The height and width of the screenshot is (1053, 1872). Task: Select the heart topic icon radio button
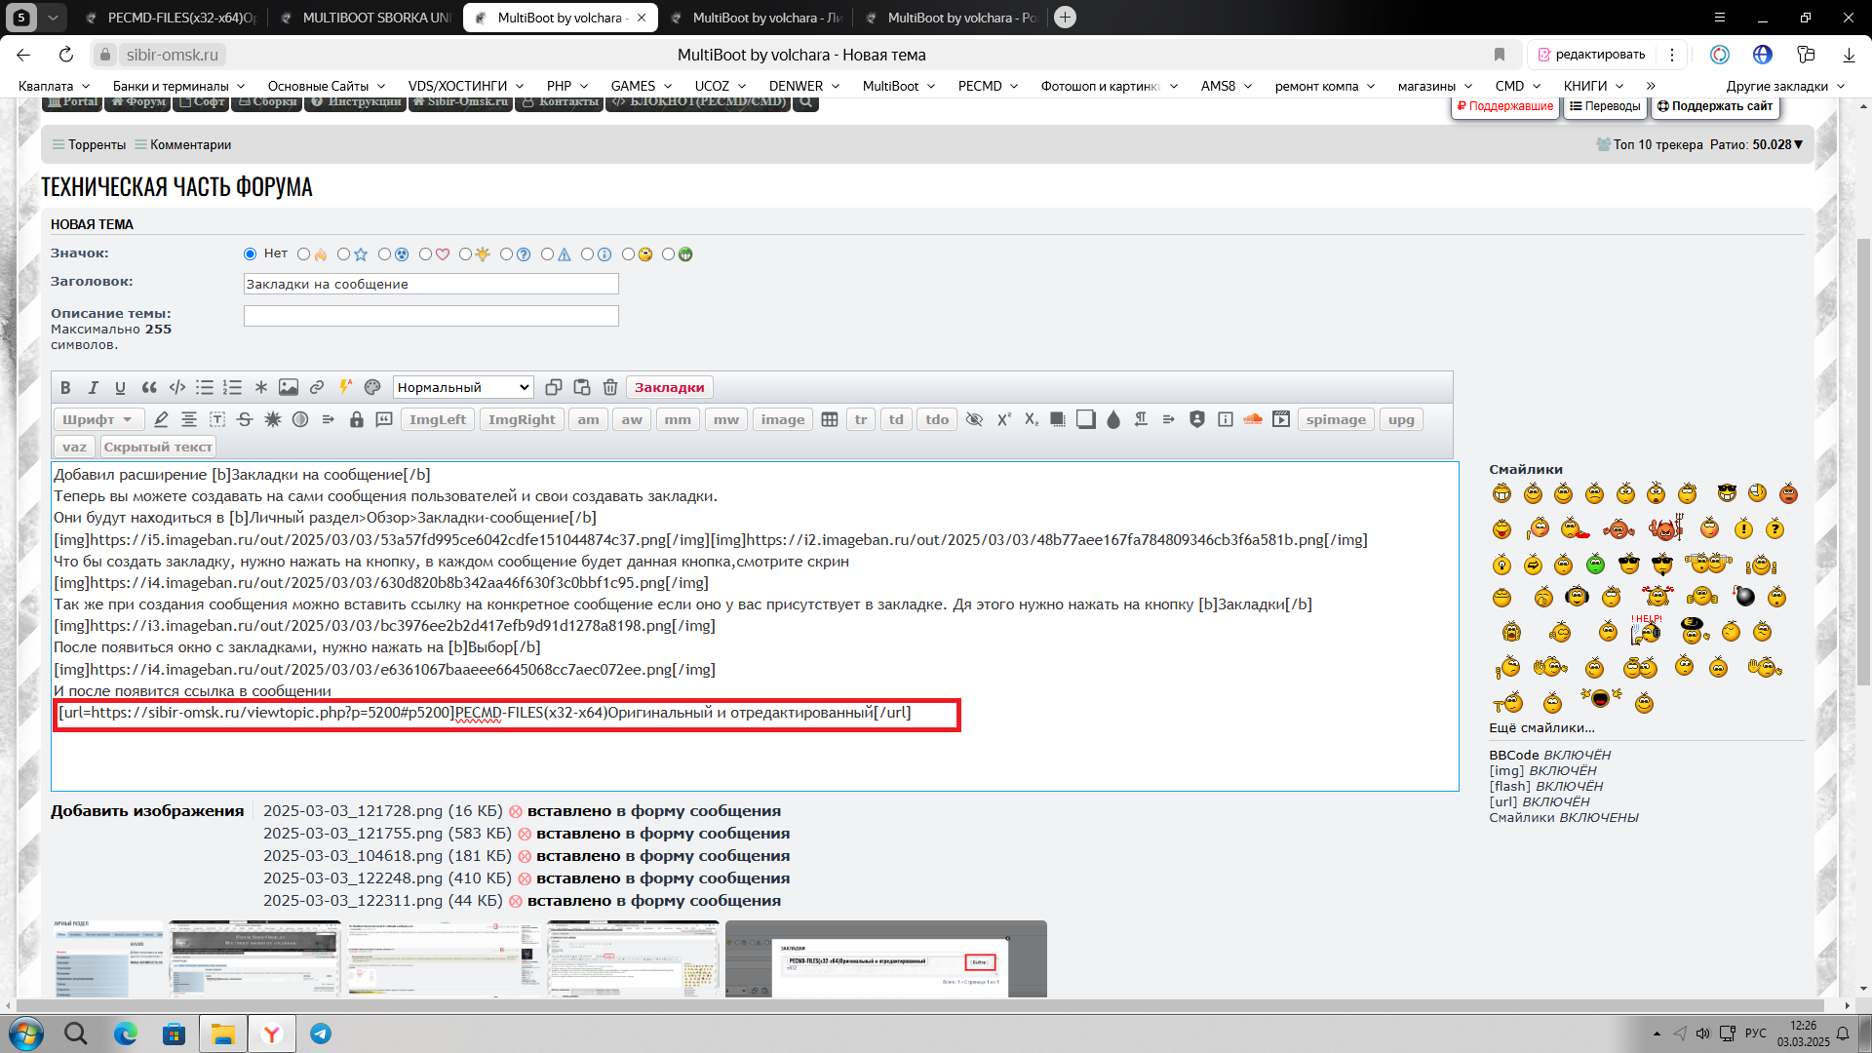click(x=425, y=254)
